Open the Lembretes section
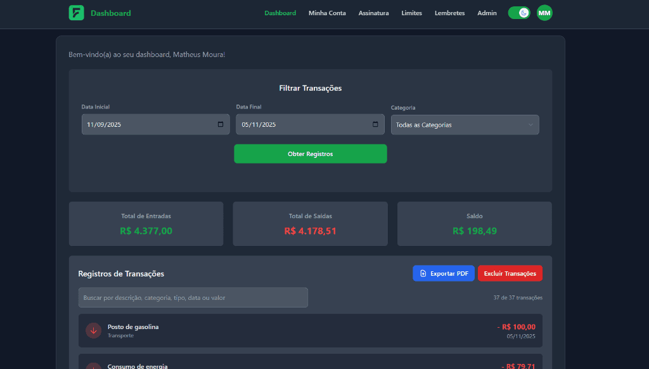Screen dimensions: 649x369 click(x=449, y=13)
